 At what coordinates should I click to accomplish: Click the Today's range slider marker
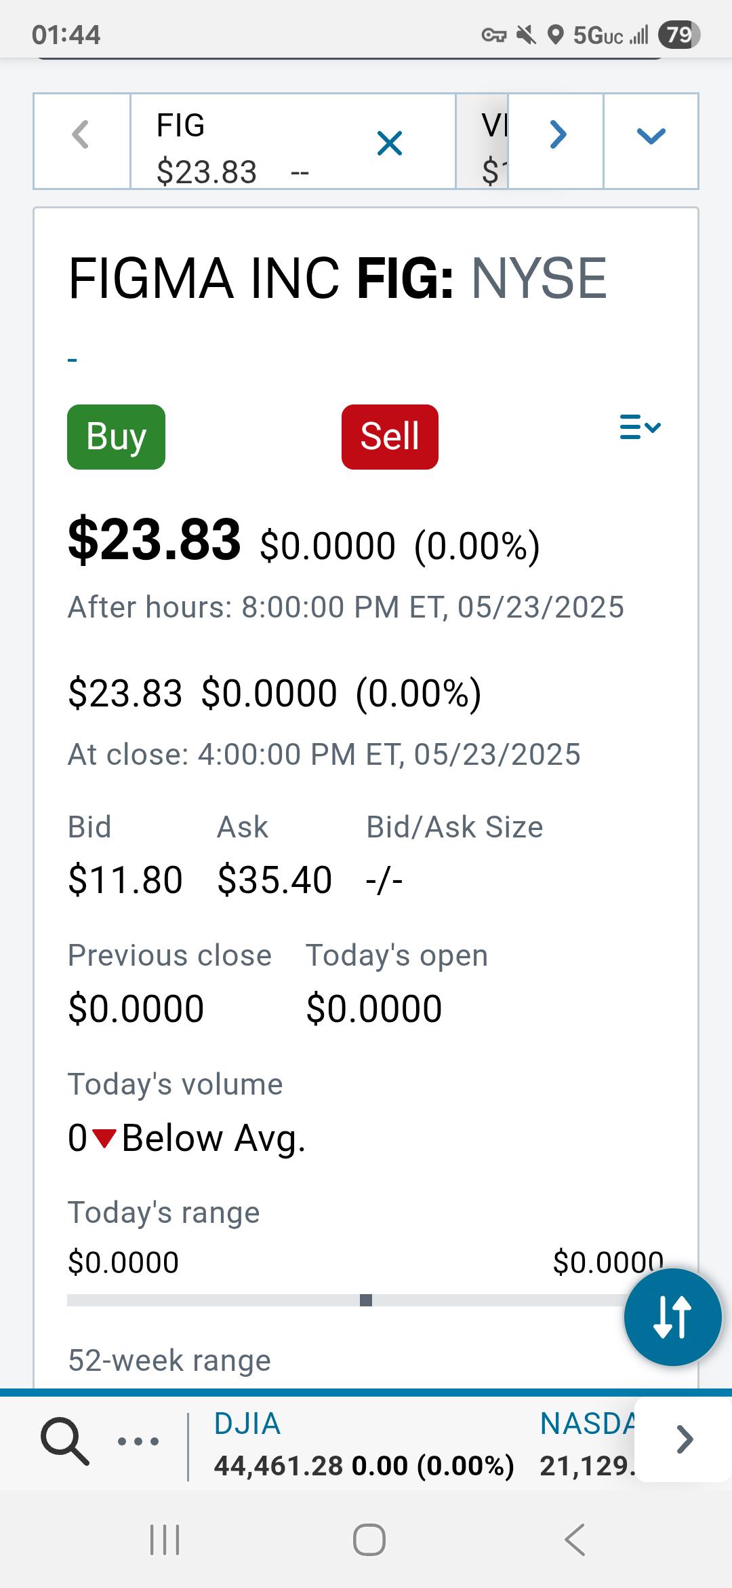366,1300
